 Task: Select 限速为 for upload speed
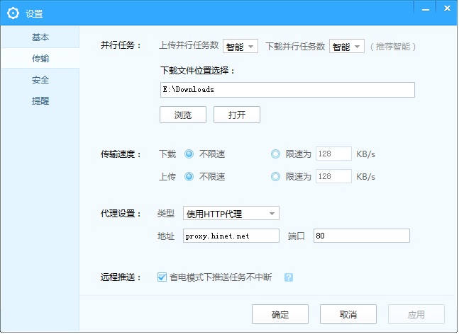(x=275, y=177)
